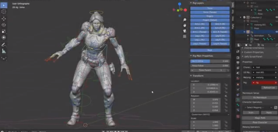Screen dimensions: 278x132
Task: Open the Quaternion (WXYZ) rotation mode dropdown
Action: coord(210,114)
